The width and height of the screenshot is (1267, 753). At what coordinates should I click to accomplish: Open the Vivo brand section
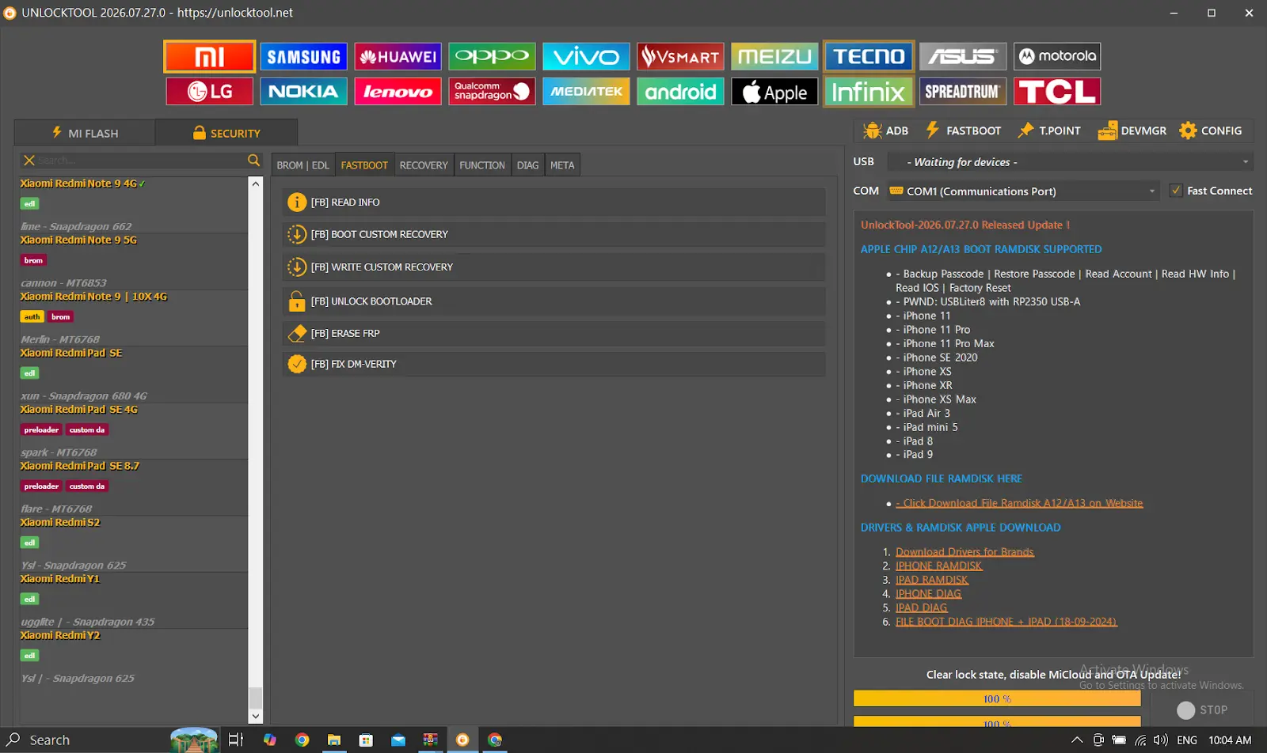587,56
